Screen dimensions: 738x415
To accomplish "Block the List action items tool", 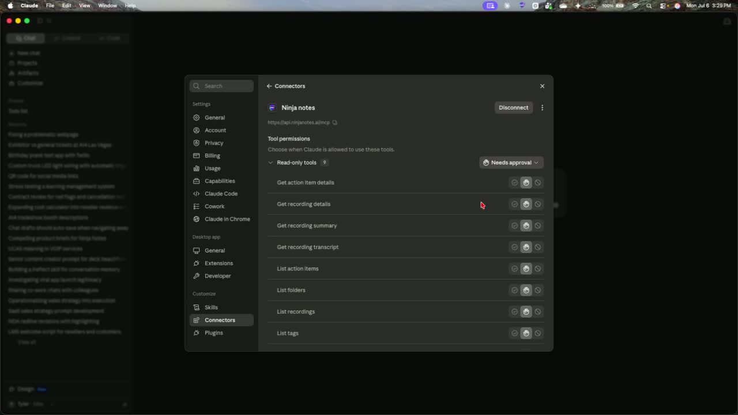I will [x=538, y=269].
